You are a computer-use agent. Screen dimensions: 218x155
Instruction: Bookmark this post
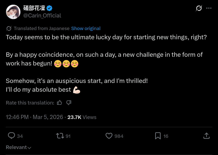pos(158,136)
